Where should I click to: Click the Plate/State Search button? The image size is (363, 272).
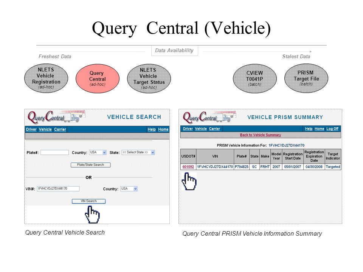(x=90, y=165)
